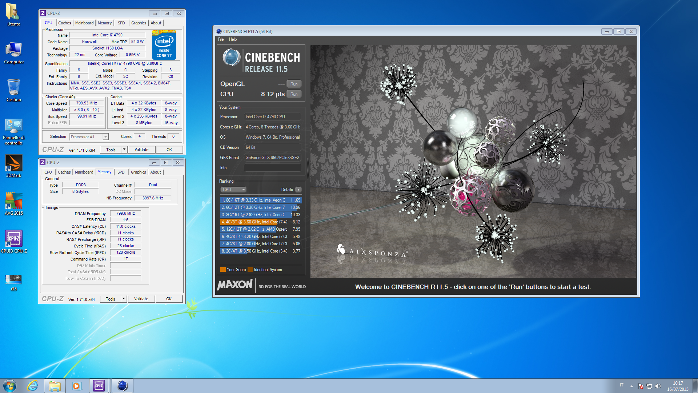Select the highlighted 4C/8T 3.60 GHz ranking row
The image size is (698, 393).
[261, 222]
